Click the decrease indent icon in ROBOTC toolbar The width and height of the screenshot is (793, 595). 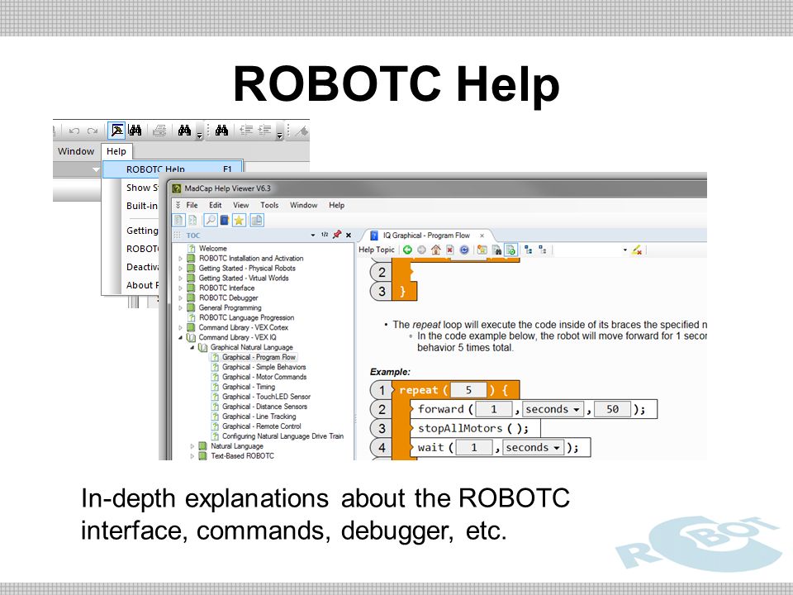[x=246, y=131]
